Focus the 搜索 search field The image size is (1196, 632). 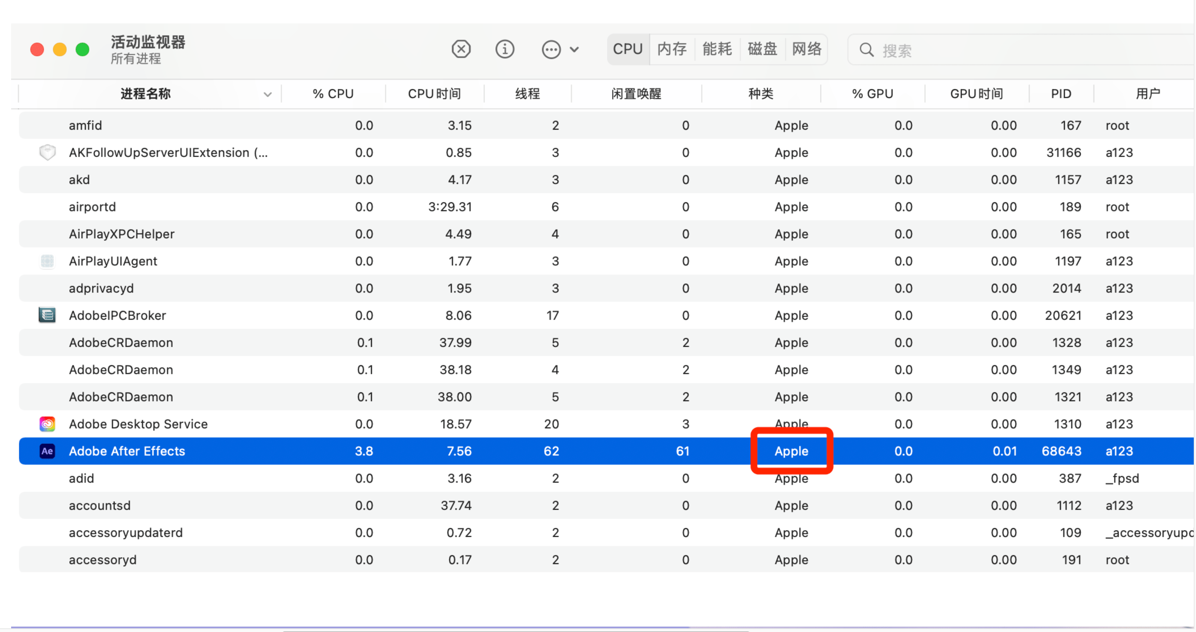1021,50
